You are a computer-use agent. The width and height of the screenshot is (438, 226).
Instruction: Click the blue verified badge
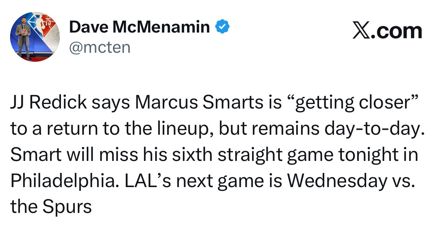(x=222, y=27)
